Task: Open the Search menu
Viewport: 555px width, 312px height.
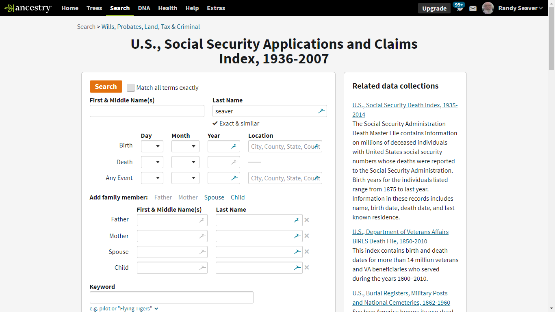Action: coord(120,8)
